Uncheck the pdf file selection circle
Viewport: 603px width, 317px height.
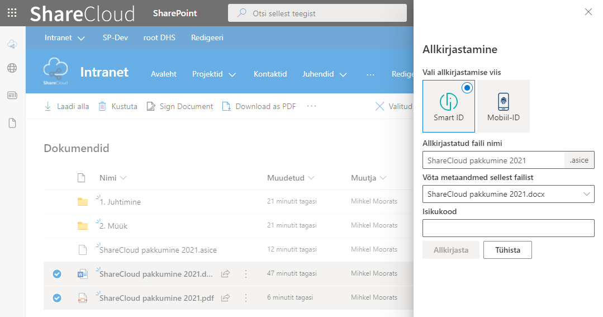tap(57, 298)
